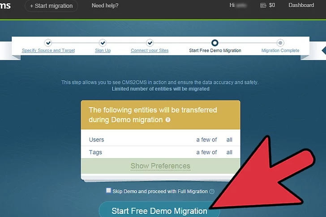
Task: Click the wallet balance icon
Action: click(263, 6)
